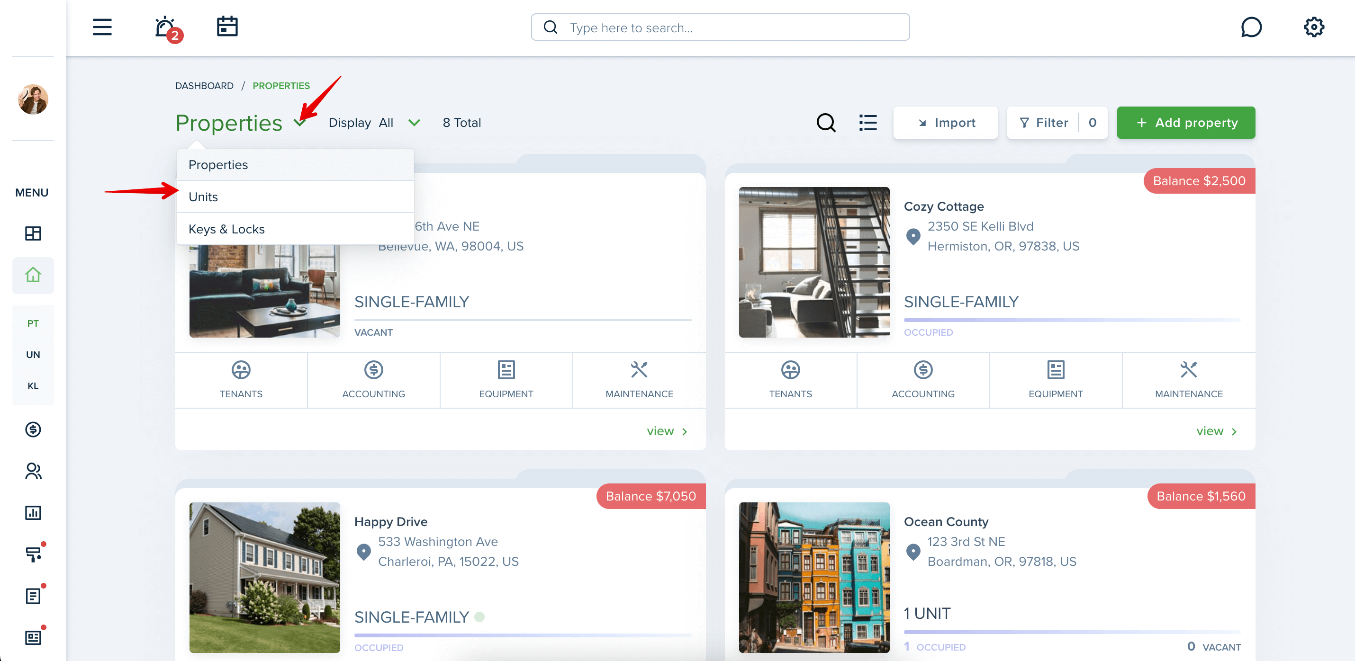The image size is (1355, 661).
Task: Open the people contacts icon in sidebar
Action: [x=33, y=471]
